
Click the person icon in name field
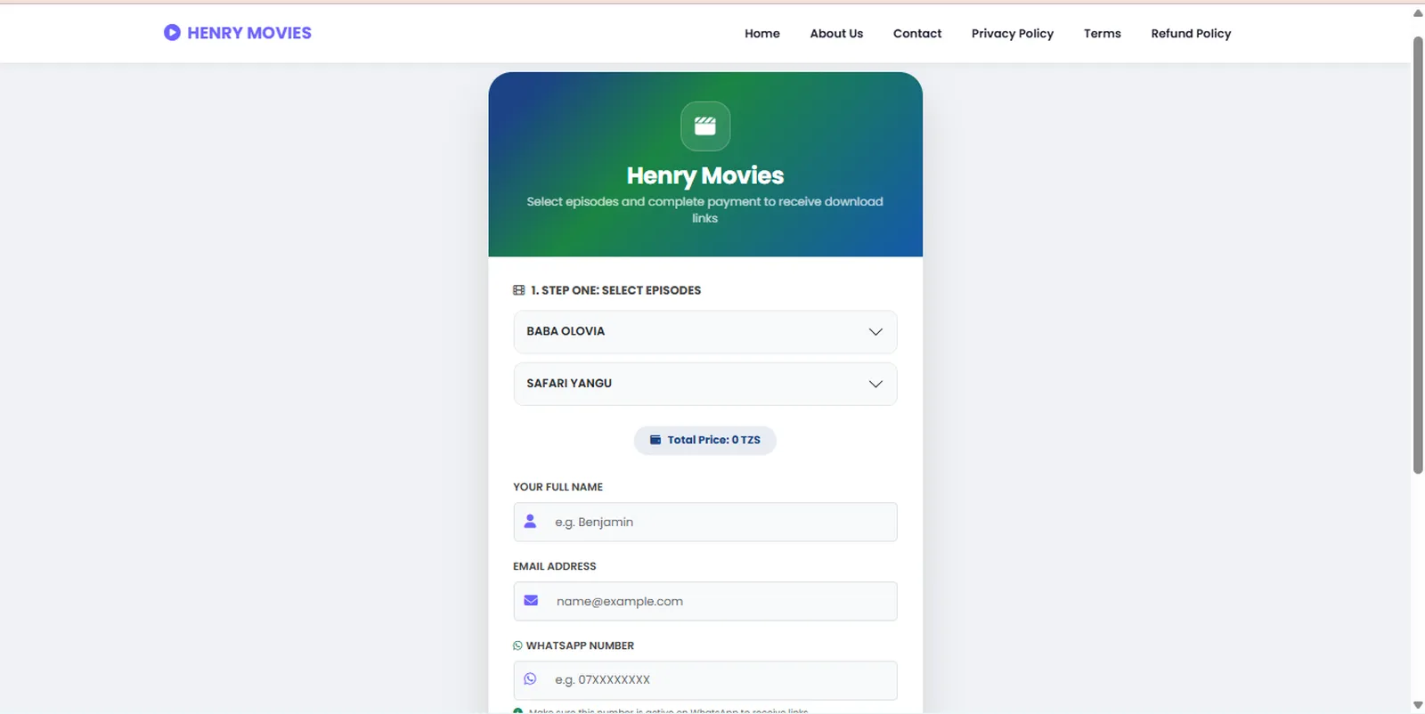(530, 522)
